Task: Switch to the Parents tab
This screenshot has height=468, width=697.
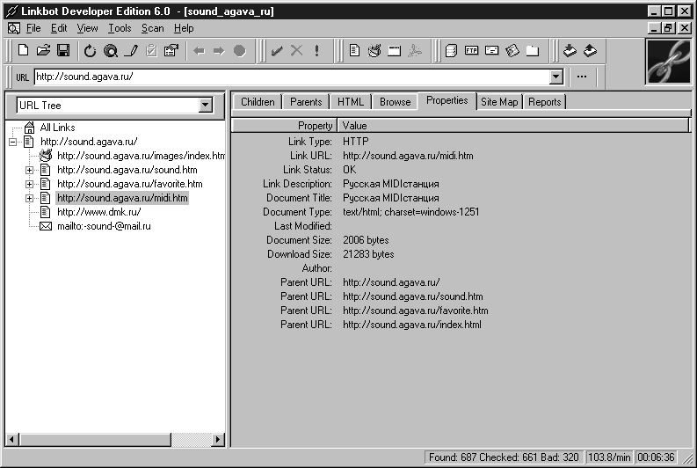Action: coord(306,102)
